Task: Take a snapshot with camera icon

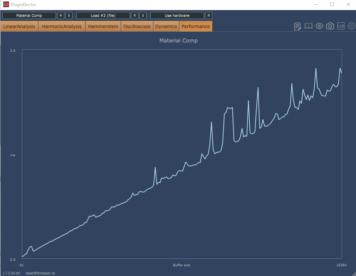Action: point(330,26)
